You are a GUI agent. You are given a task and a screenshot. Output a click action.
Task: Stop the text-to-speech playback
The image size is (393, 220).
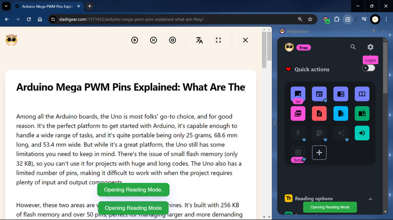[x=172, y=40]
